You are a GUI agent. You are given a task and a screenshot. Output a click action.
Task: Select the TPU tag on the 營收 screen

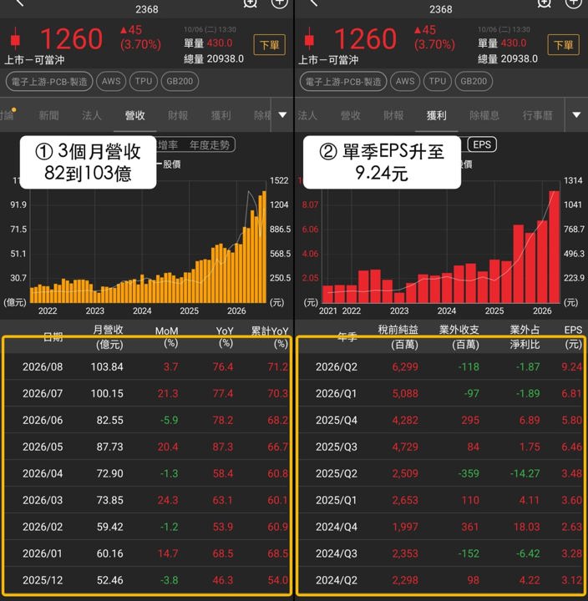(144, 81)
